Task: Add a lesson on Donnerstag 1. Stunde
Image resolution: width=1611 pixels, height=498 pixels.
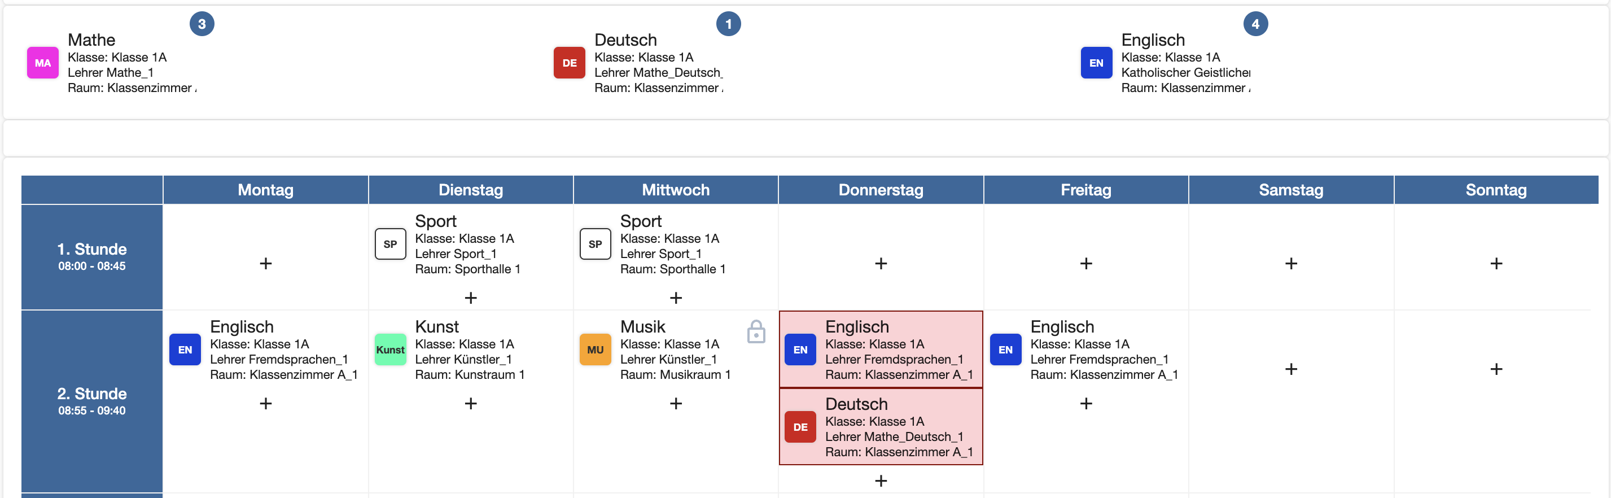Action: click(x=881, y=263)
